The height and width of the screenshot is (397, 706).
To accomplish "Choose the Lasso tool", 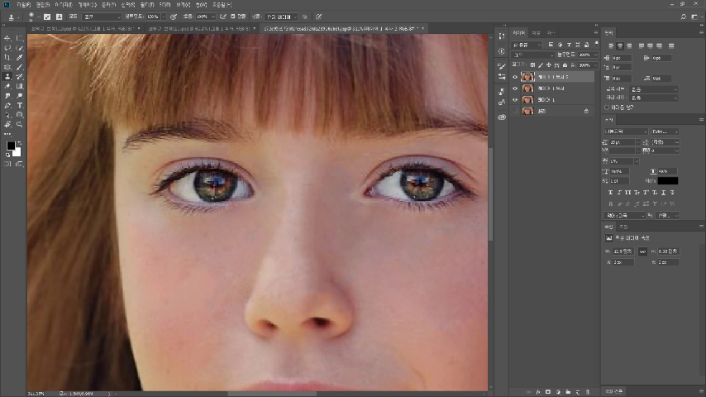I will click(7, 48).
